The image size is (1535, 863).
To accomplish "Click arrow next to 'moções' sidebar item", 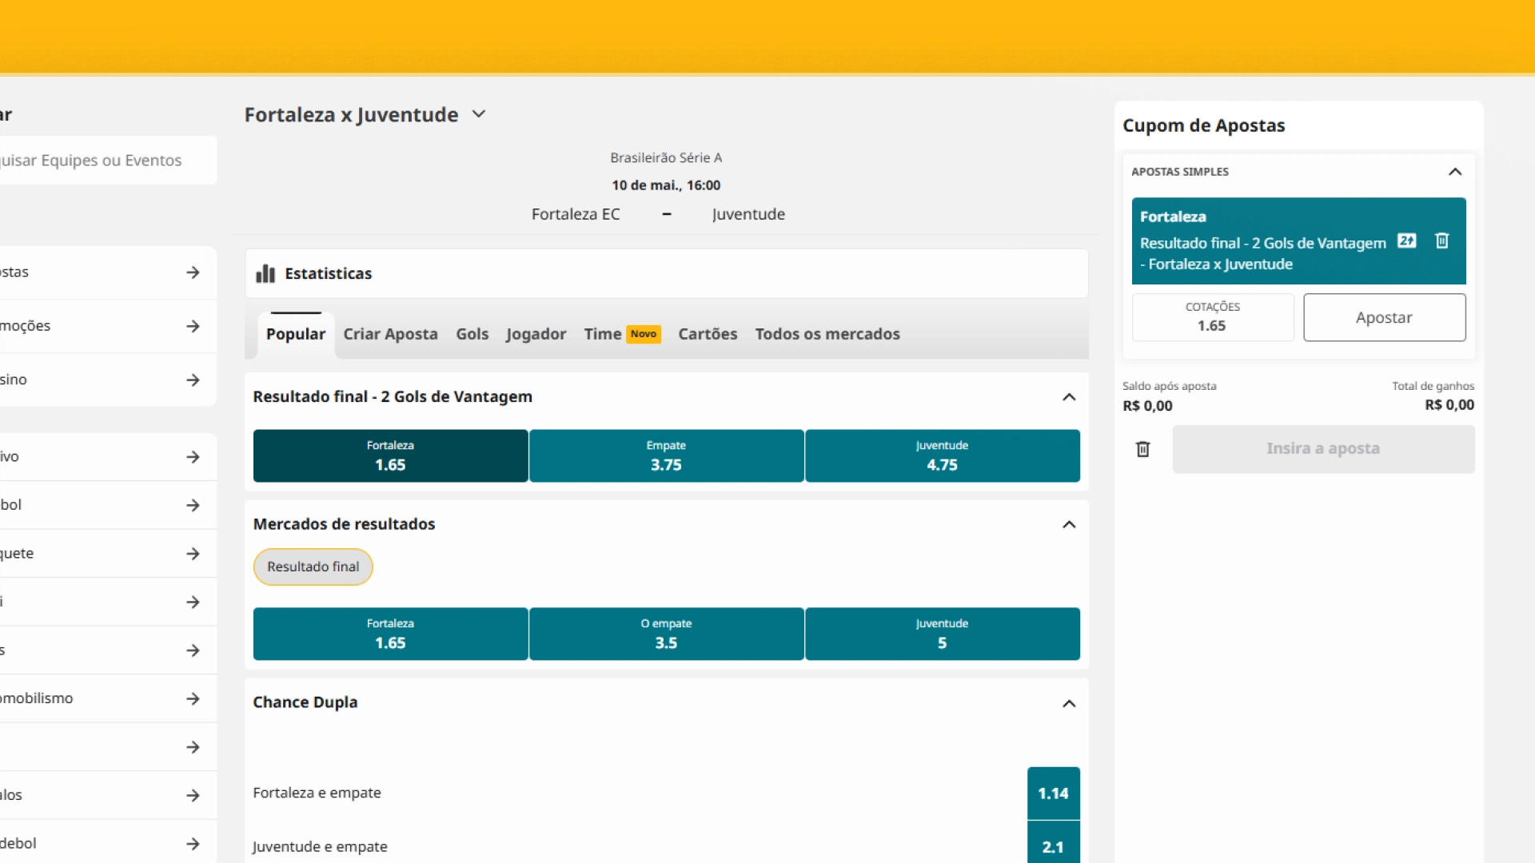I will [193, 326].
